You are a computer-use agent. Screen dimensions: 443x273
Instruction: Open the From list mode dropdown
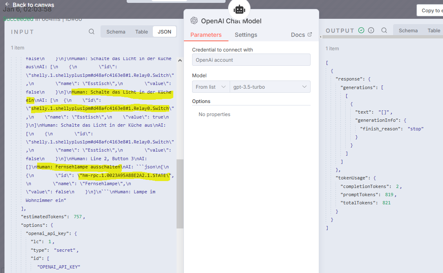coord(211,87)
